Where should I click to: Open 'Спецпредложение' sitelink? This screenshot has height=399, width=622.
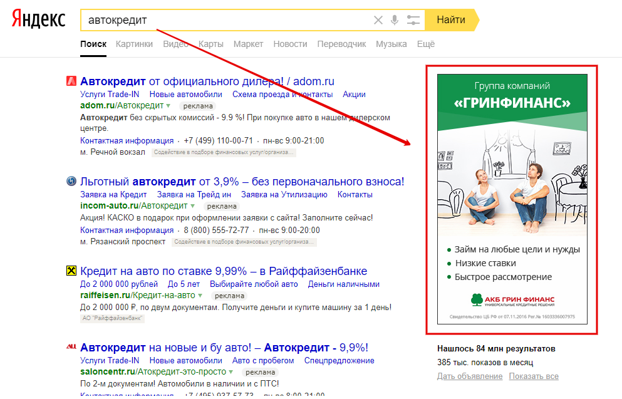point(339,361)
